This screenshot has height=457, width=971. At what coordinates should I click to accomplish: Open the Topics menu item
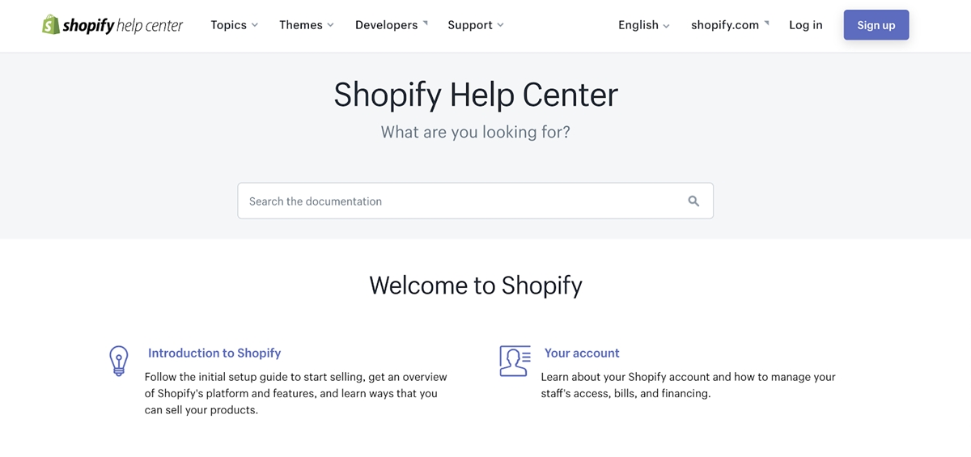tap(228, 25)
